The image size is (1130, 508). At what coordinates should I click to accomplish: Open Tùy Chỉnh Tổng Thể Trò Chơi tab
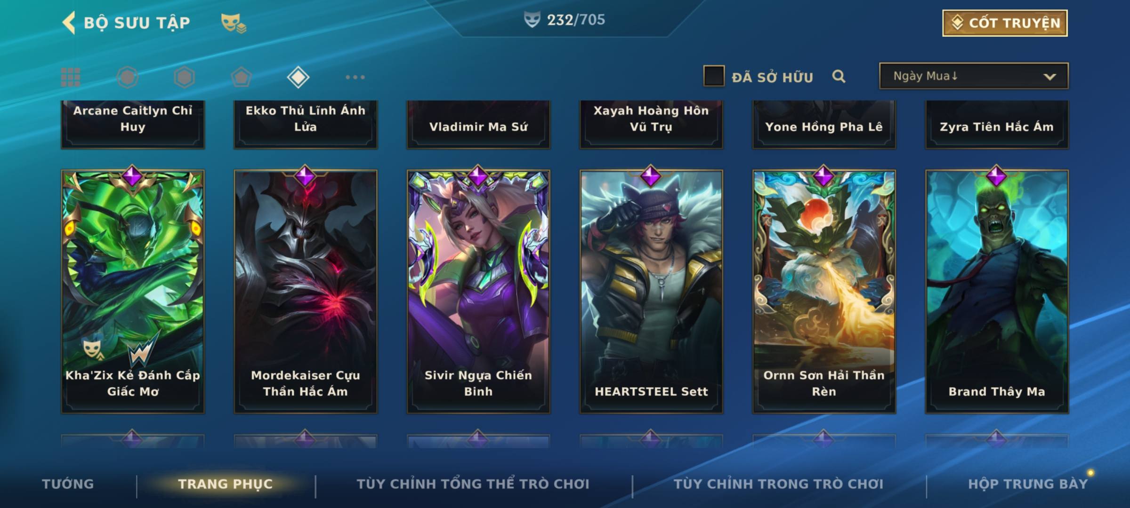pyautogui.click(x=473, y=484)
